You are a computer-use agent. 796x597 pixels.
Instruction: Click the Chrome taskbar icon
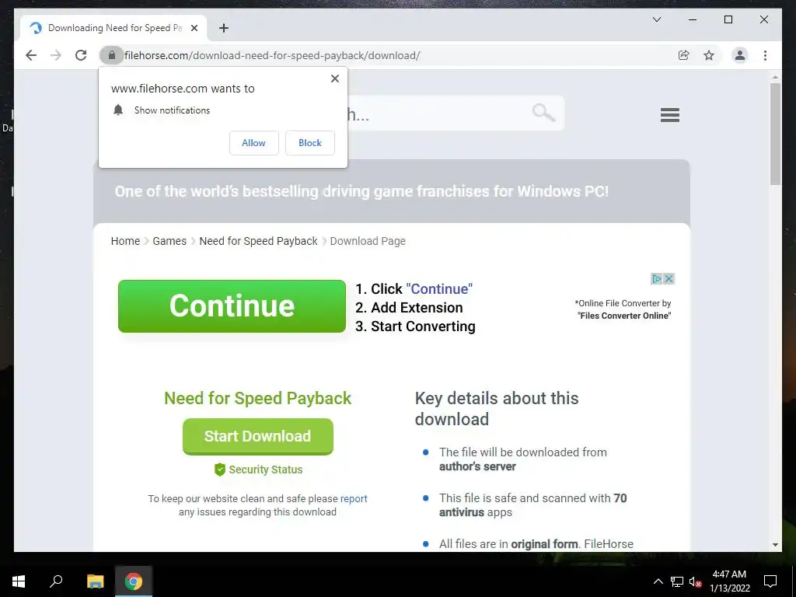134,581
